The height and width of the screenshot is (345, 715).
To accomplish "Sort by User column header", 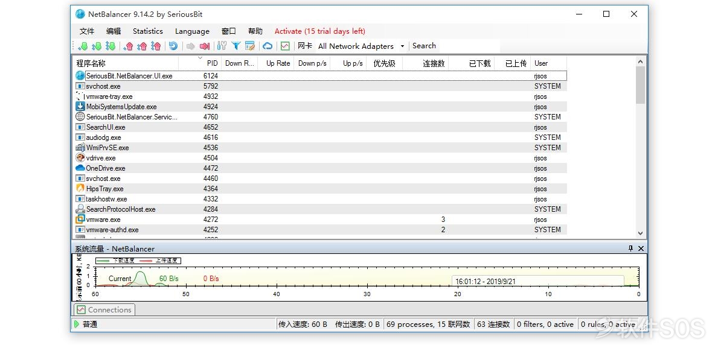I will [548, 63].
